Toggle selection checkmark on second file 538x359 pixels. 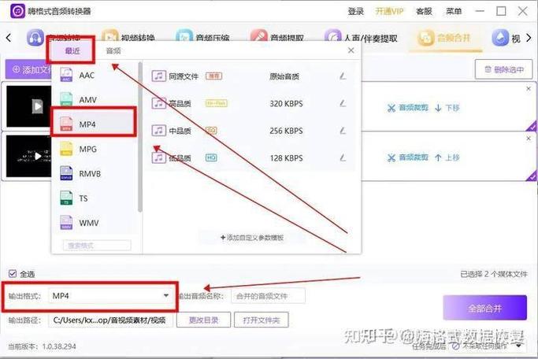point(532,176)
